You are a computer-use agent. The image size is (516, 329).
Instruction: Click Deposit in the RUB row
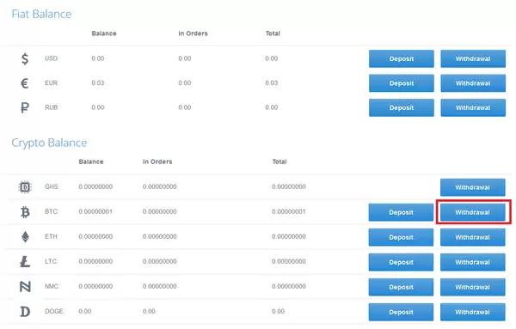[x=401, y=107]
